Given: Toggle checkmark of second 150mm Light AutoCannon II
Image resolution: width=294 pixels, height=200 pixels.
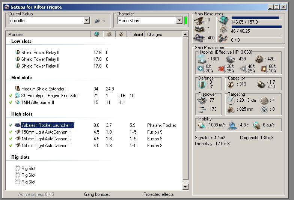Looking at the screenshot, I should tap(11, 138).
